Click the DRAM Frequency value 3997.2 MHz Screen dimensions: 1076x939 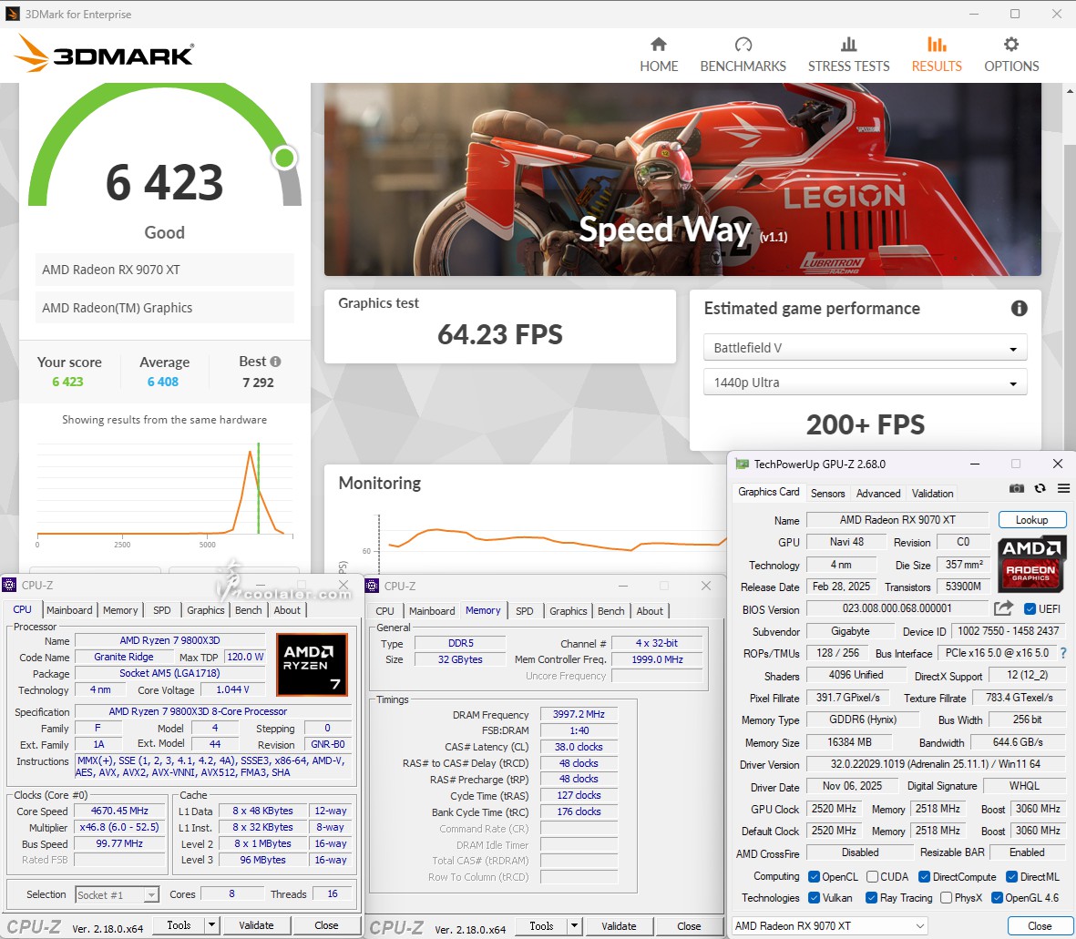coord(579,714)
